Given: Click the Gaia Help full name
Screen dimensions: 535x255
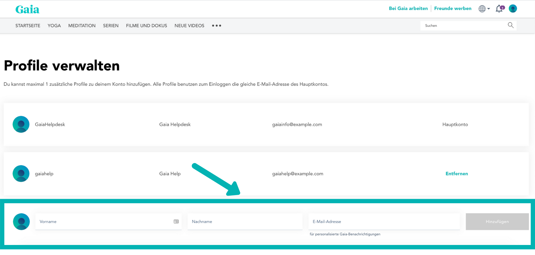Looking at the screenshot, I should 170,174.
